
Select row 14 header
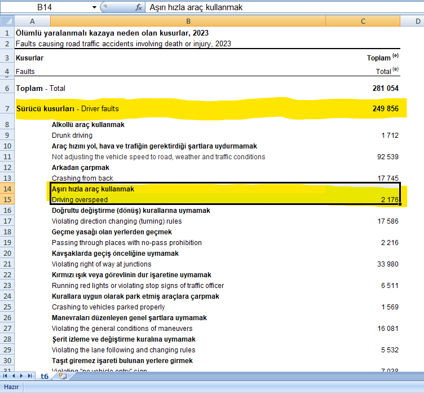click(x=7, y=189)
